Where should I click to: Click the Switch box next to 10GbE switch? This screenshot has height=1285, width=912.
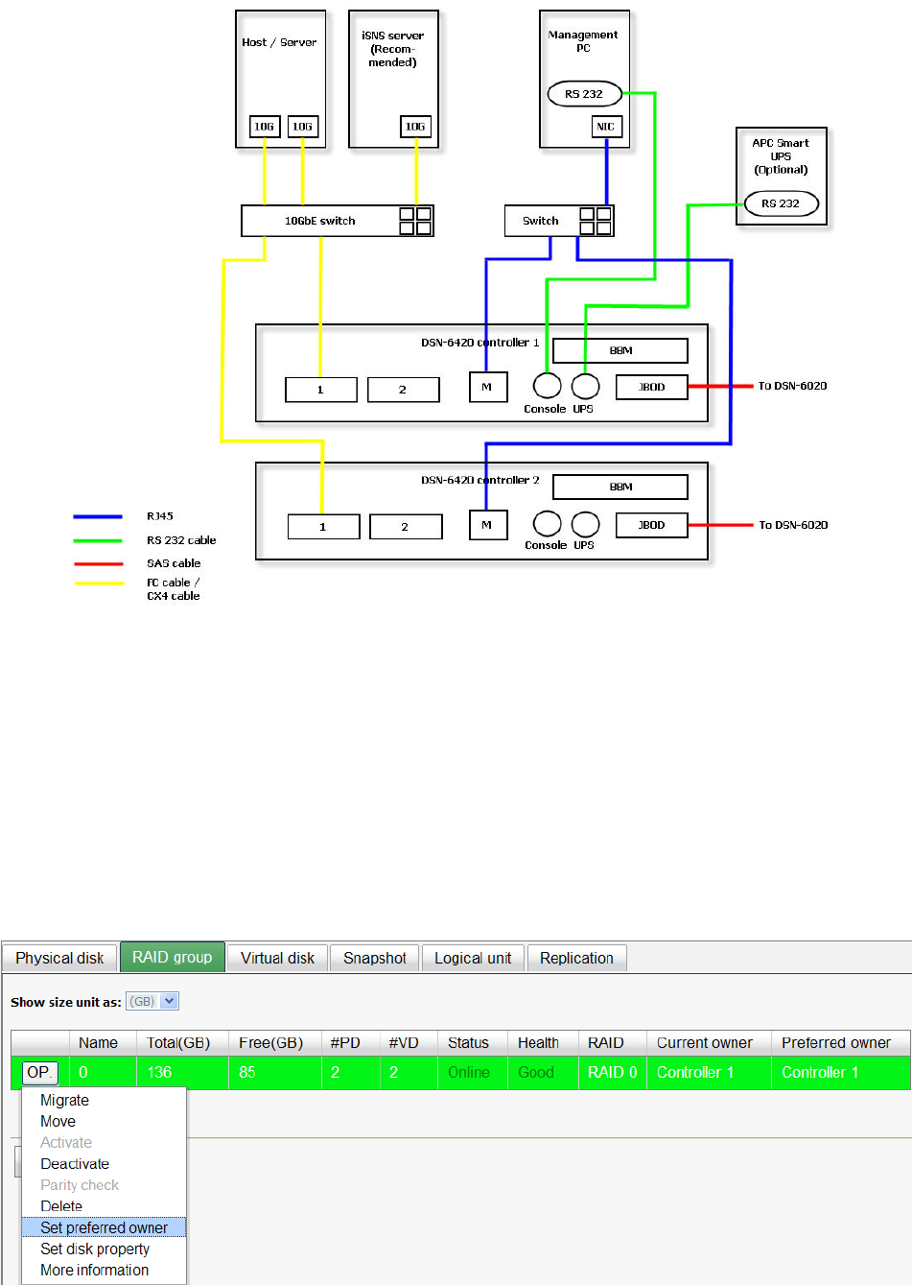(x=559, y=221)
